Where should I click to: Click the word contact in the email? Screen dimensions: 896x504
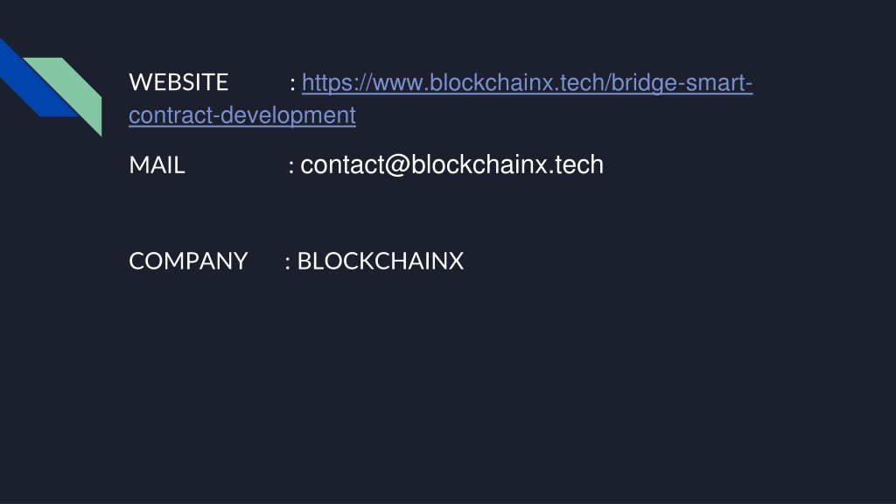pos(343,165)
